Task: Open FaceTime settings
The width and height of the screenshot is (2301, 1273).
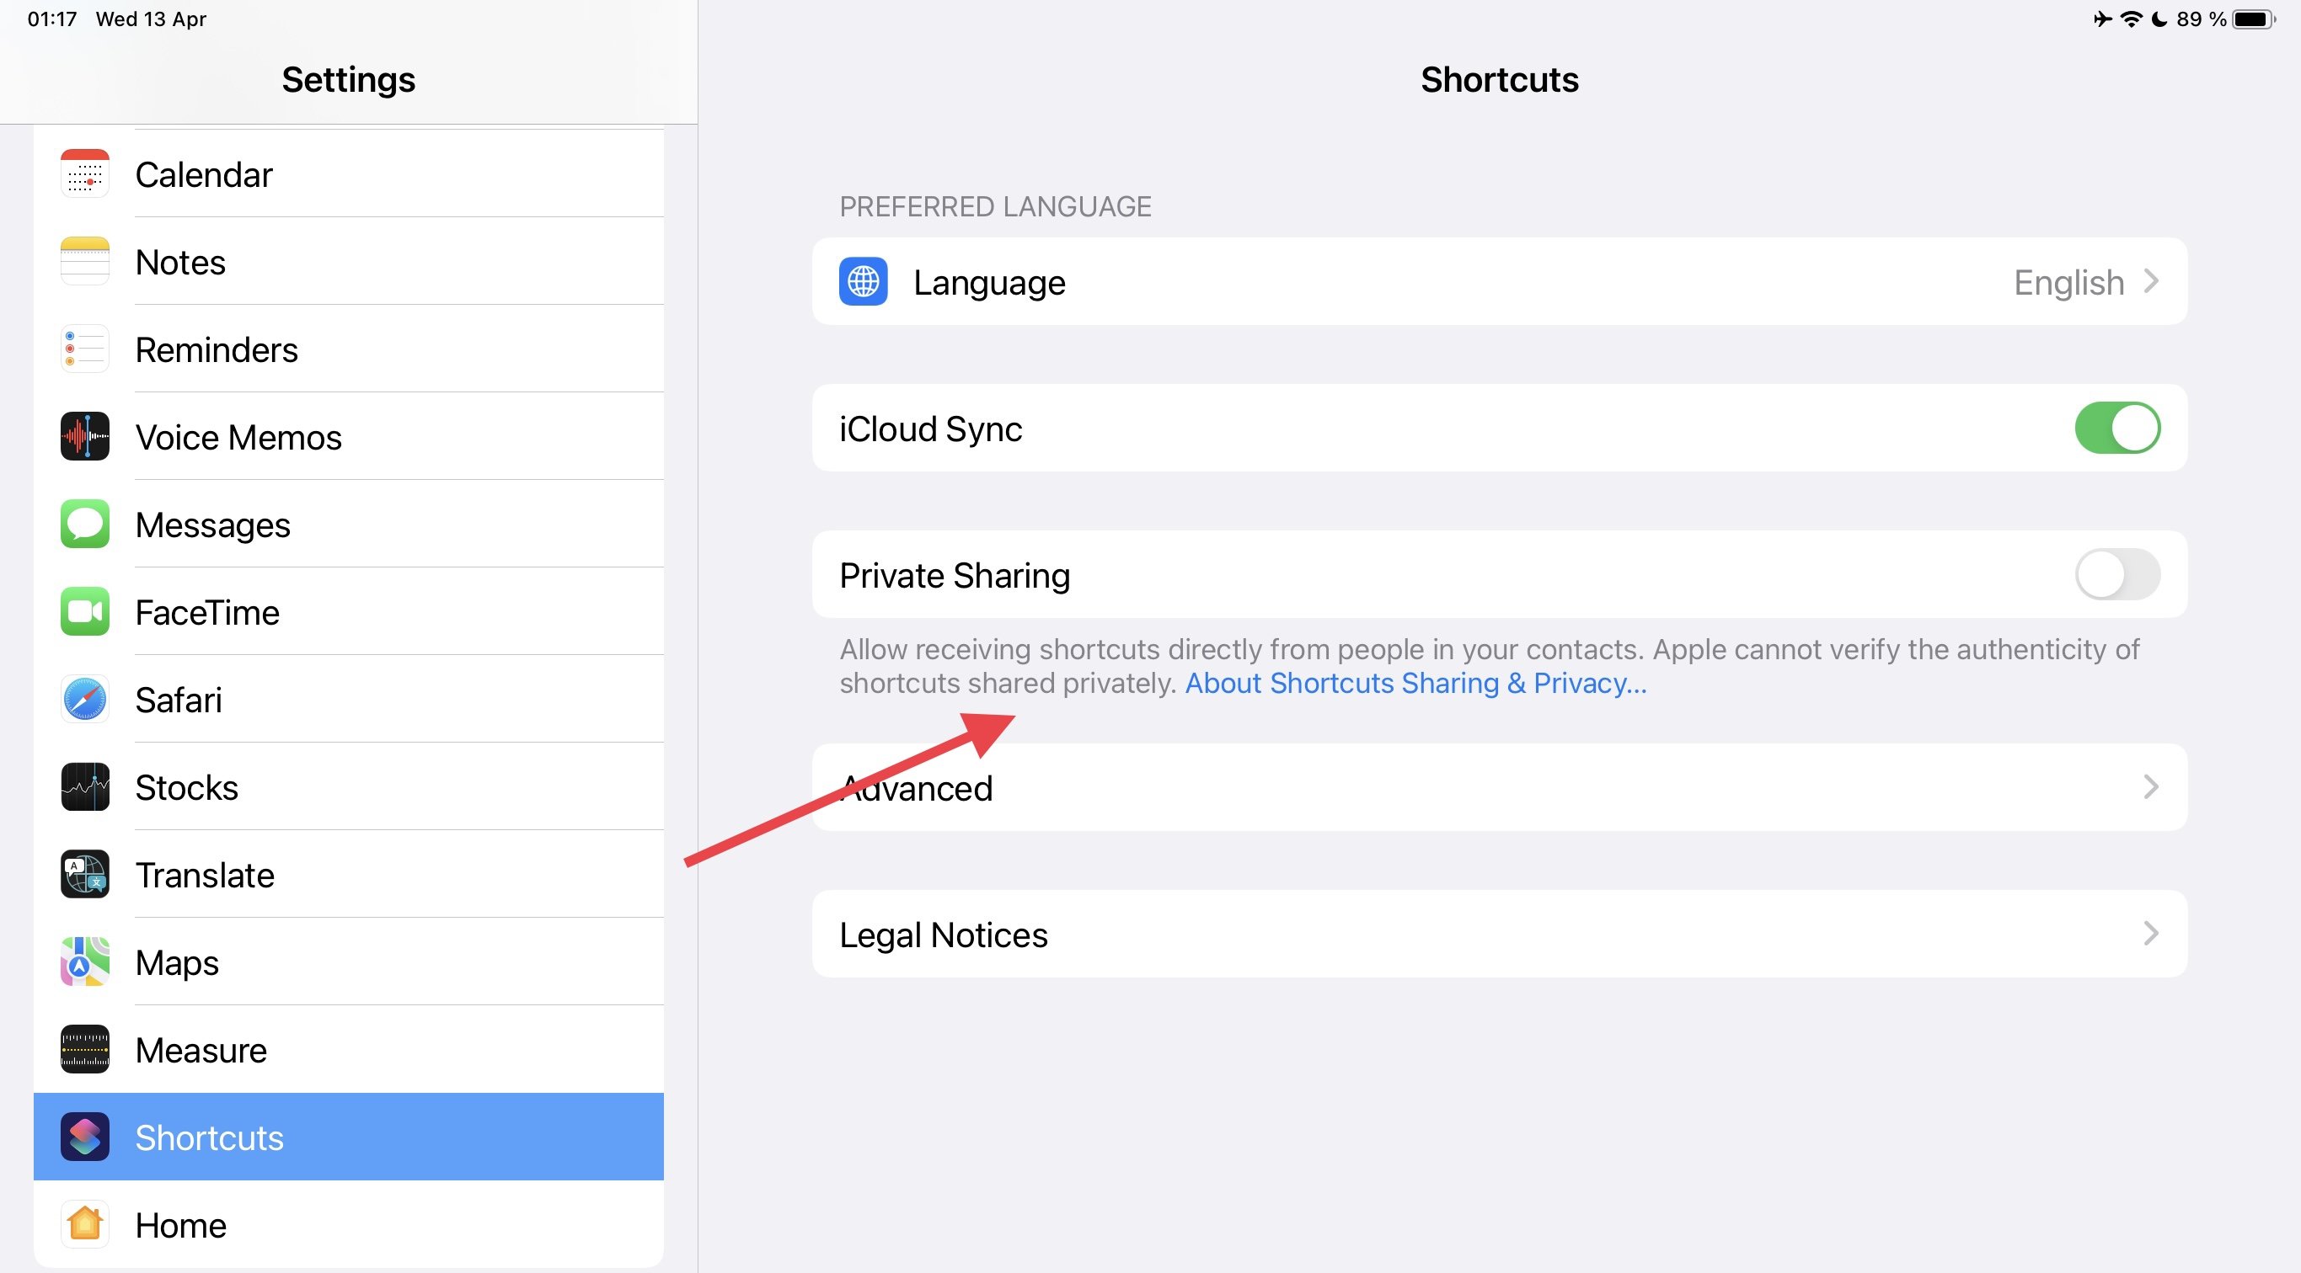Action: pyautogui.click(x=348, y=611)
